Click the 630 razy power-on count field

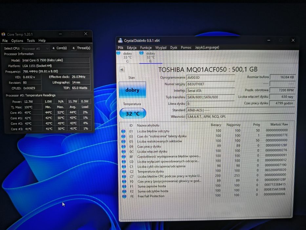282,97
